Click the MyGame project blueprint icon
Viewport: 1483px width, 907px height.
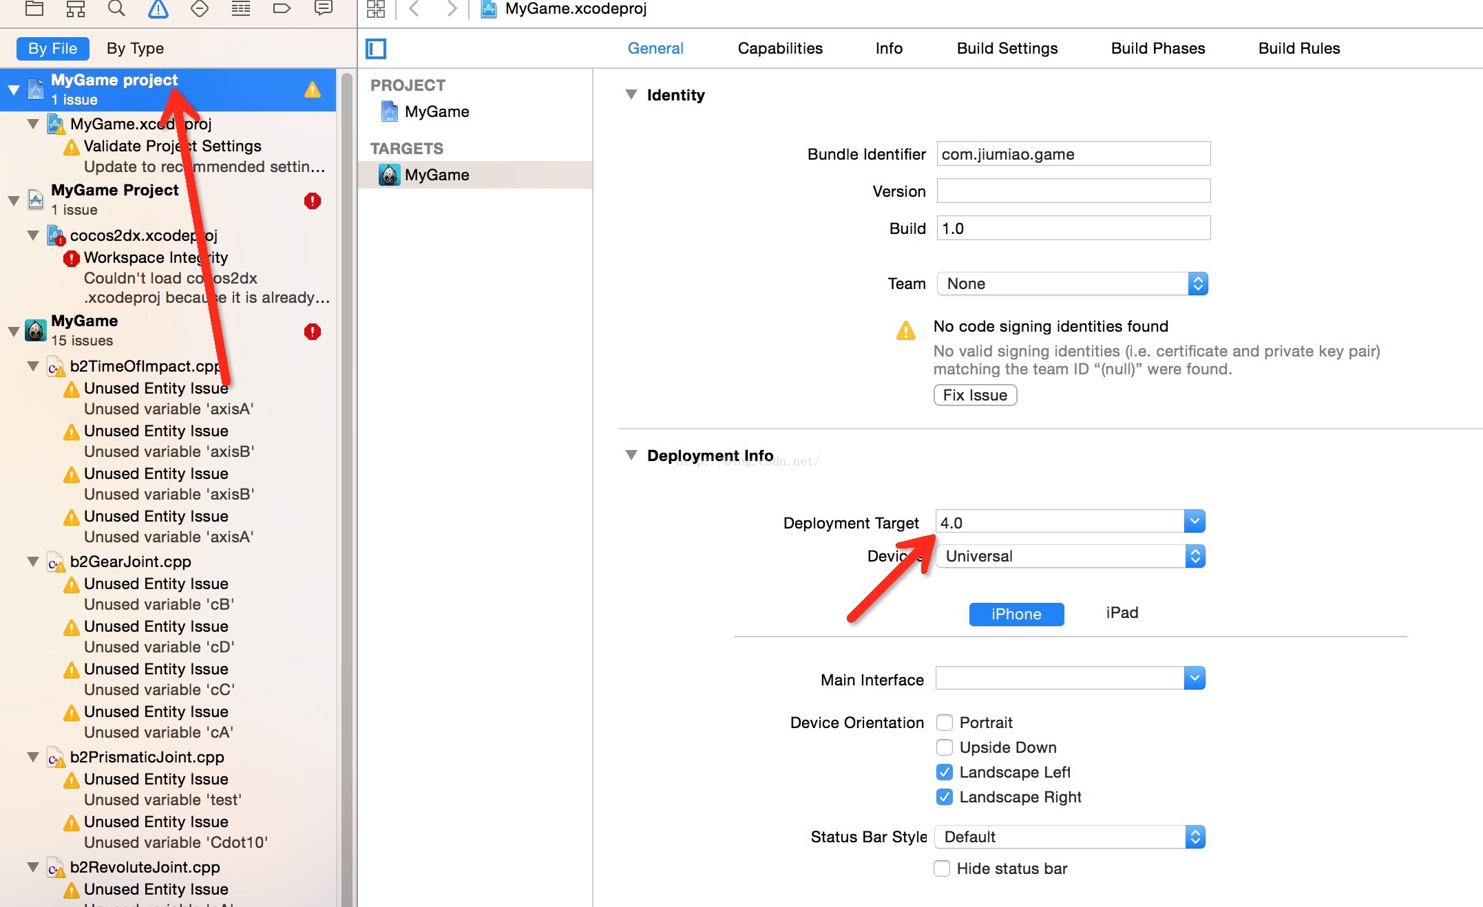[390, 111]
